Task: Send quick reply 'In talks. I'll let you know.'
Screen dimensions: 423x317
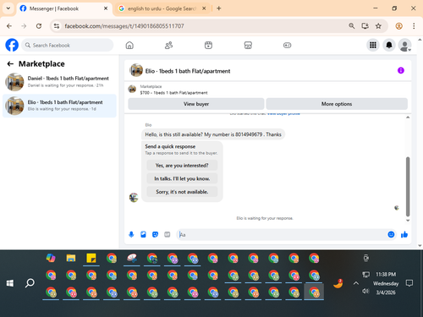Action: pyautogui.click(x=182, y=178)
